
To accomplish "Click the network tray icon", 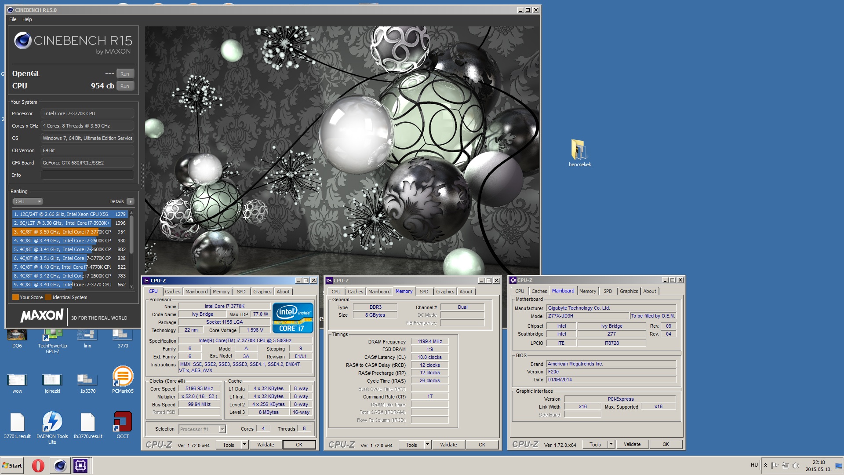I will coord(785,465).
